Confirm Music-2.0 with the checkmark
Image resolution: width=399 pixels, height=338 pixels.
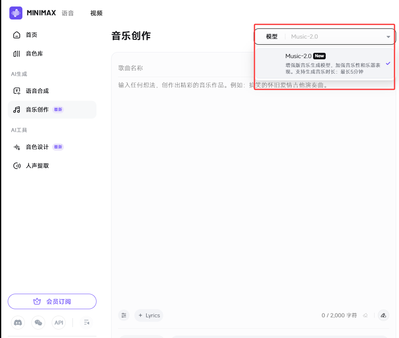(388, 63)
